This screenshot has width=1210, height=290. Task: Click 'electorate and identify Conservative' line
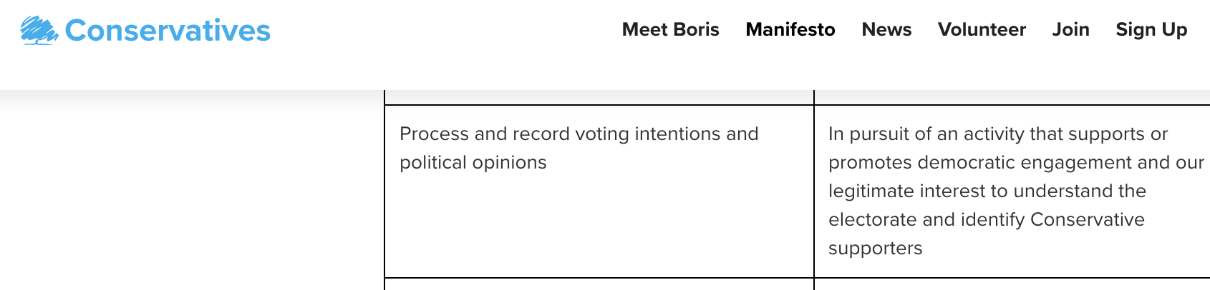coord(986,219)
